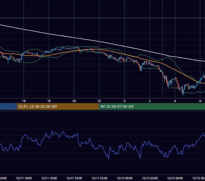Click the 22 hour label on price chart

tap(99, 101)
